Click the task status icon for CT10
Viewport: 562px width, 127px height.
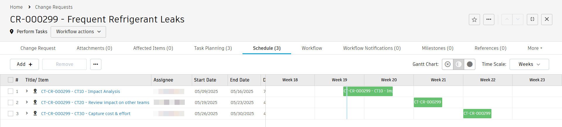point(35,91)
